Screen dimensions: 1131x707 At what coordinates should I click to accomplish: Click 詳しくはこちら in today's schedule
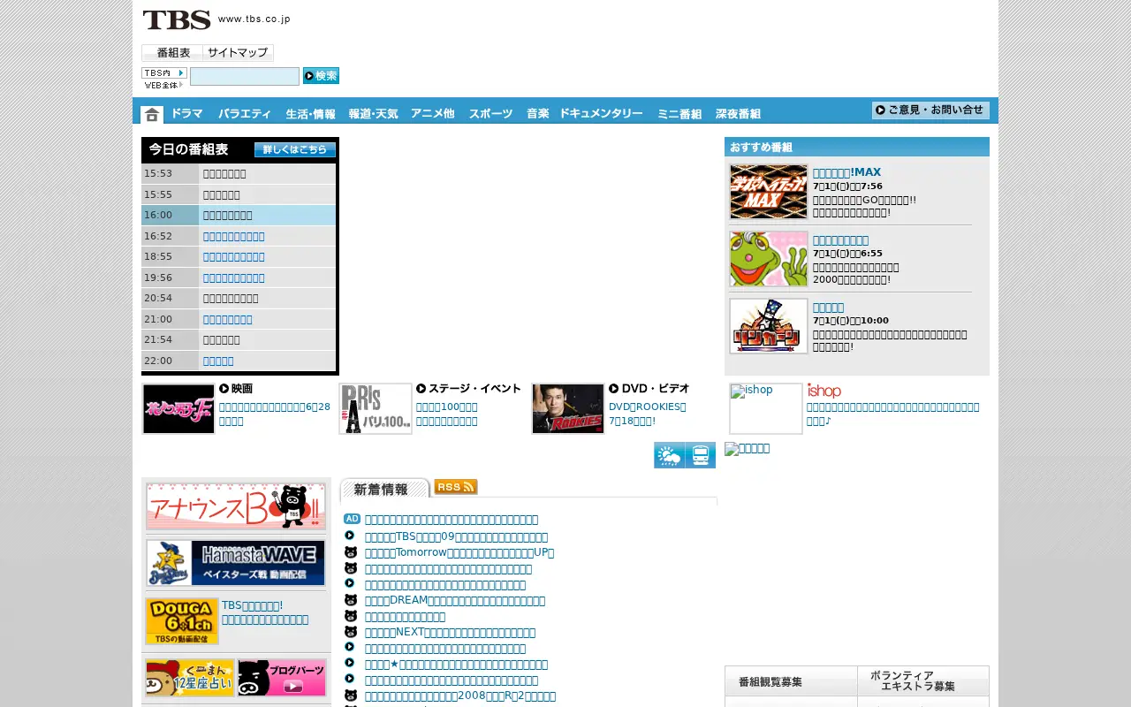tap(295, 149)
